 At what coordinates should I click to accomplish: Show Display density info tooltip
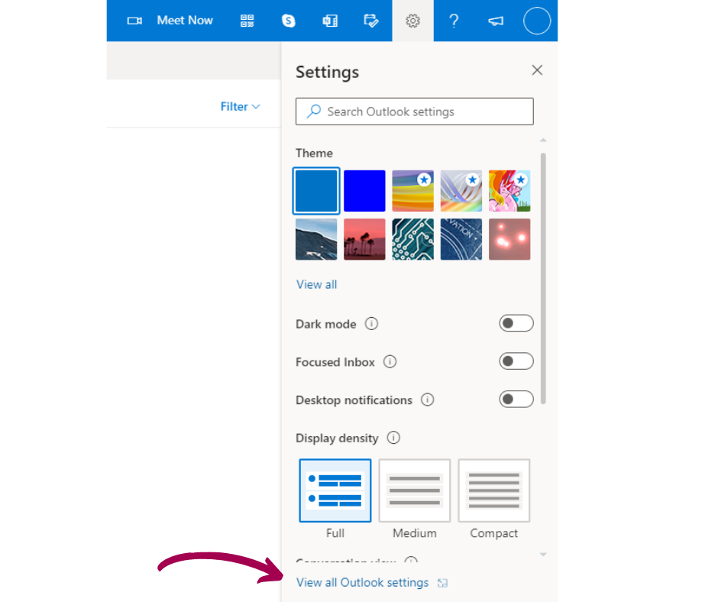(x=393, y=438)
